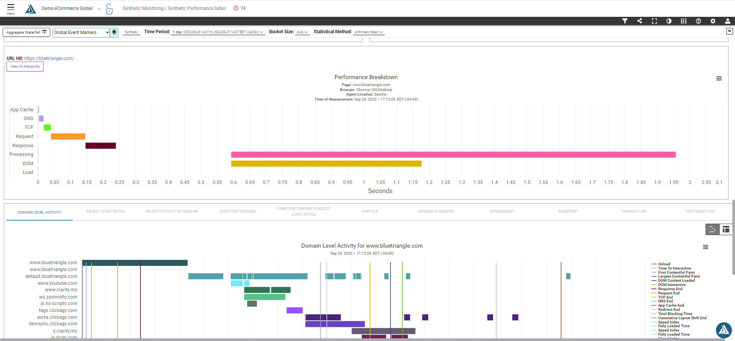Viewport: 735px width, 341px height.
Task: Select the Domain Level Activity tab
Action: coord(39,213)
